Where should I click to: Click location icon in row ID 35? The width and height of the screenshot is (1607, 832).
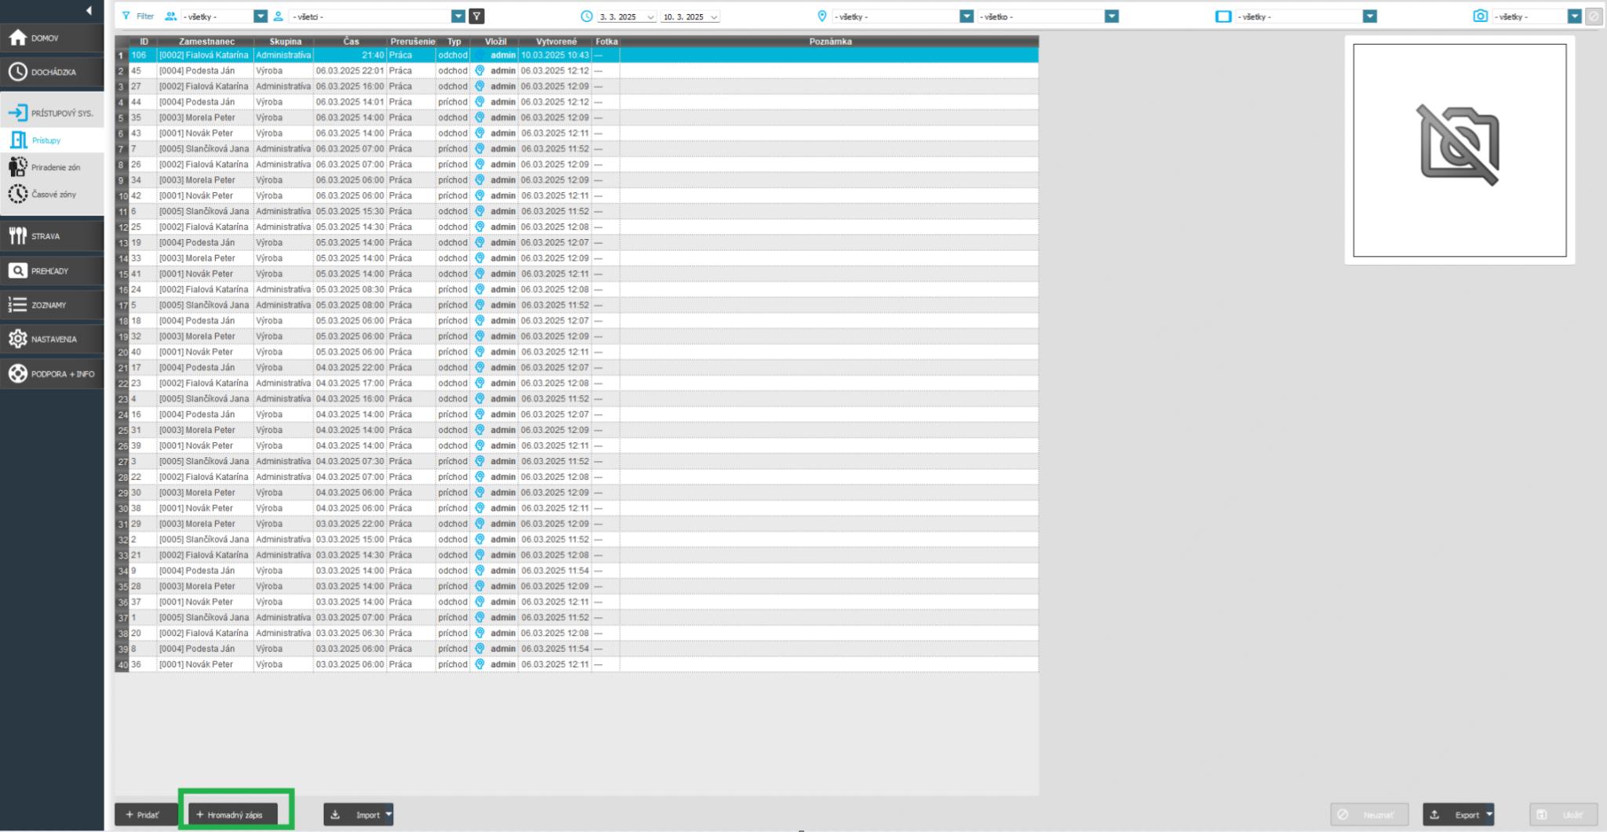479,118
